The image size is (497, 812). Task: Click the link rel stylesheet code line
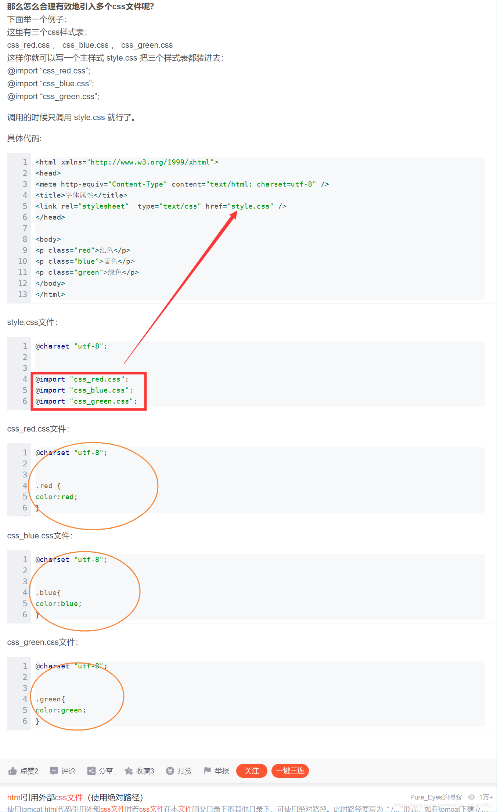pyautogui.click(x=161, y=206)
